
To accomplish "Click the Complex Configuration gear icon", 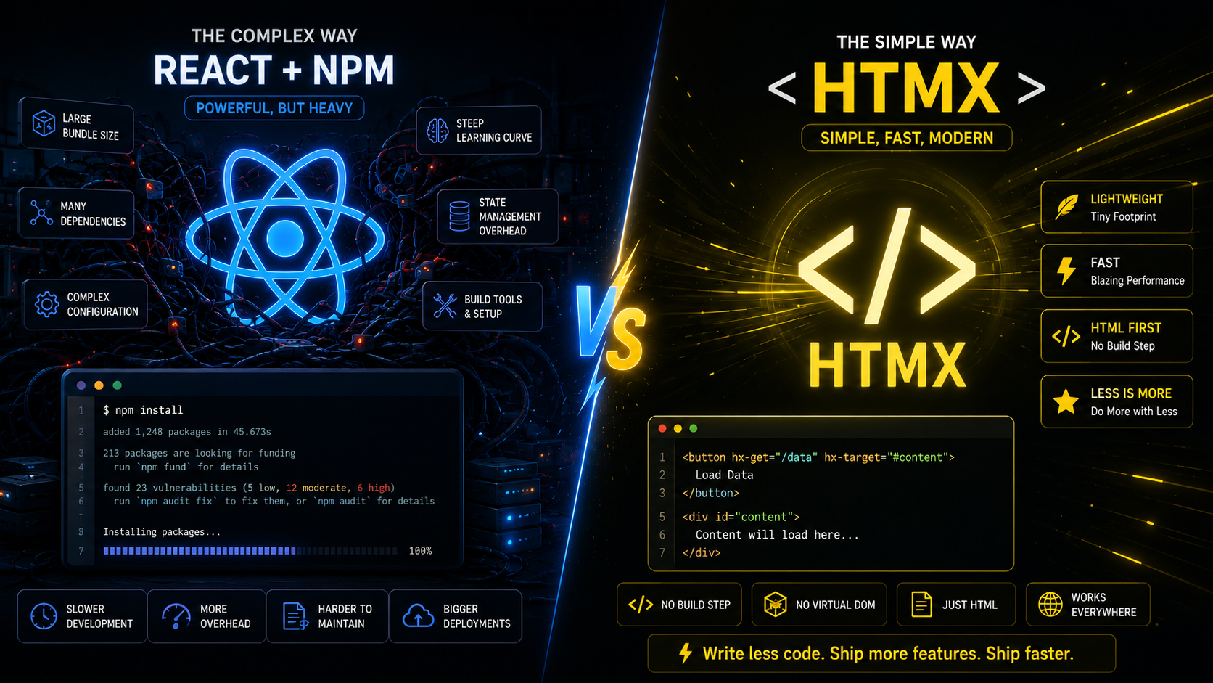I will click(46, 304).
